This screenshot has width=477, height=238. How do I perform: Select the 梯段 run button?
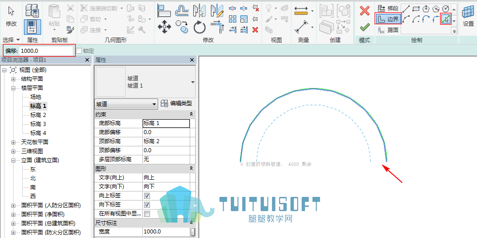coord(388,8)
